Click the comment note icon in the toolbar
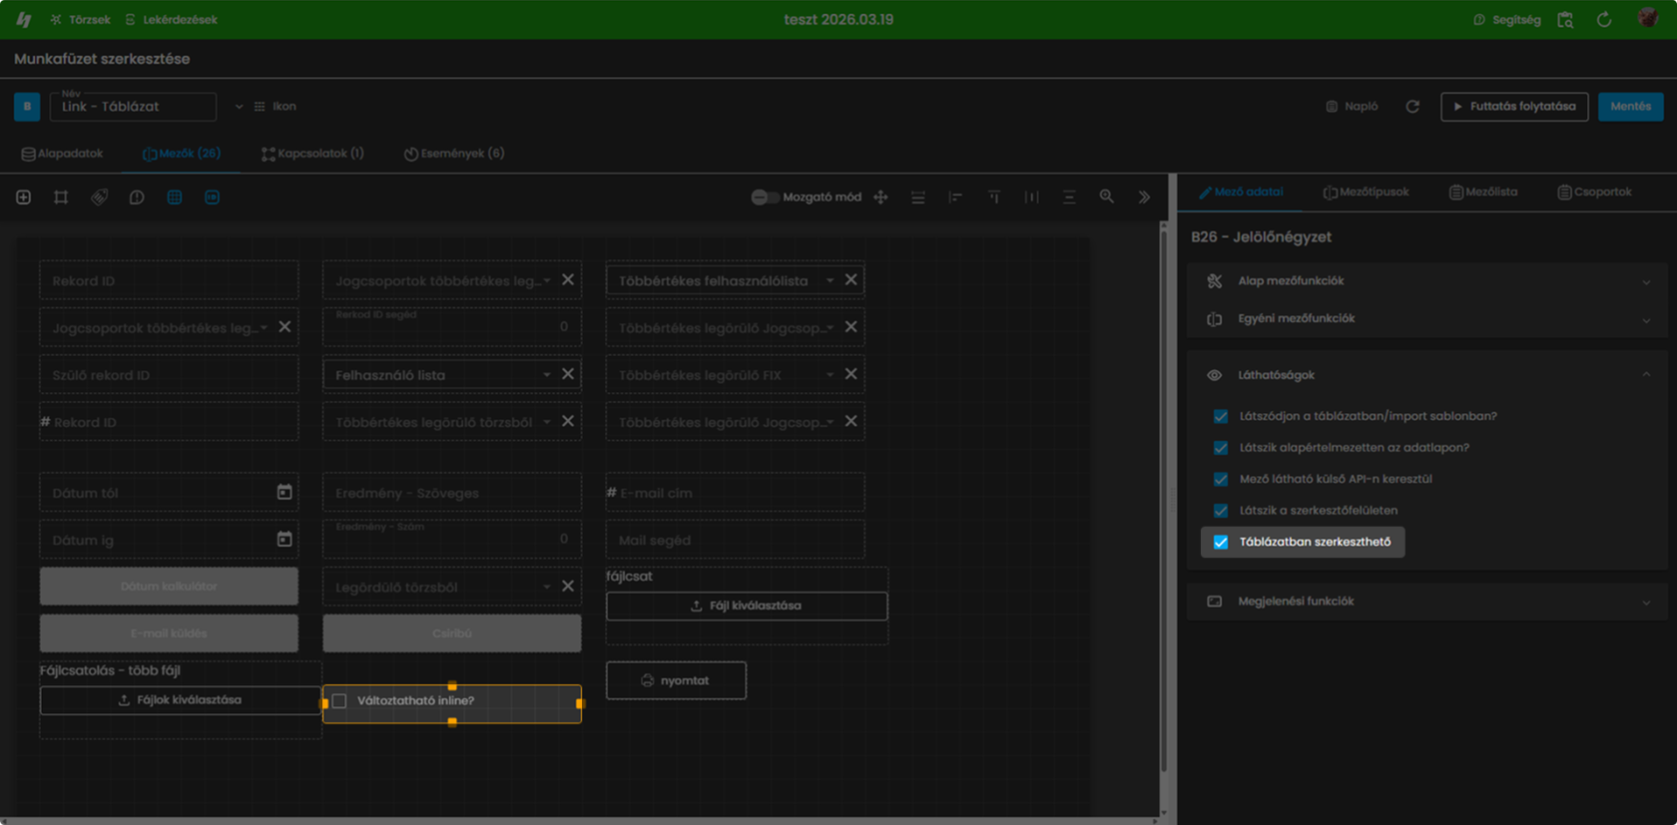 pos(137,198)
